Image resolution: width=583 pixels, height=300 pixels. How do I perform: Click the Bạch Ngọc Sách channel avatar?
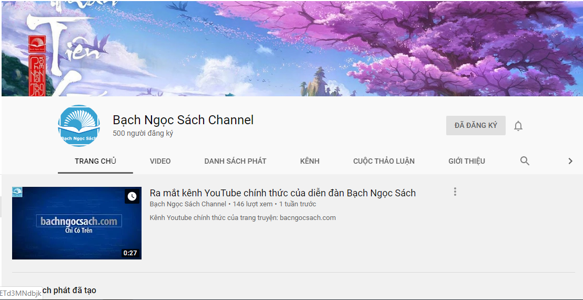tap(78, 126)
